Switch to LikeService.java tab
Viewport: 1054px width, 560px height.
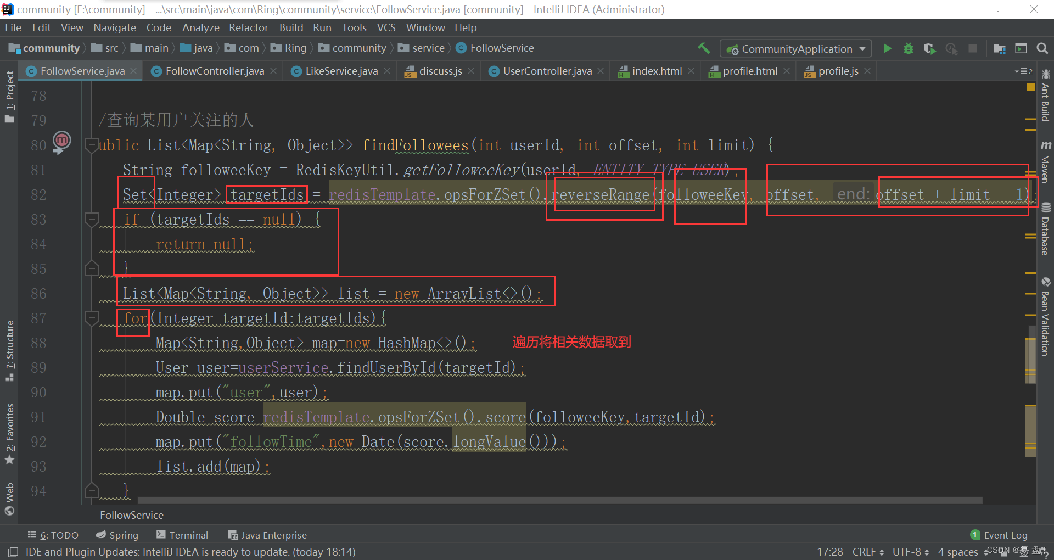coord(341,71)
